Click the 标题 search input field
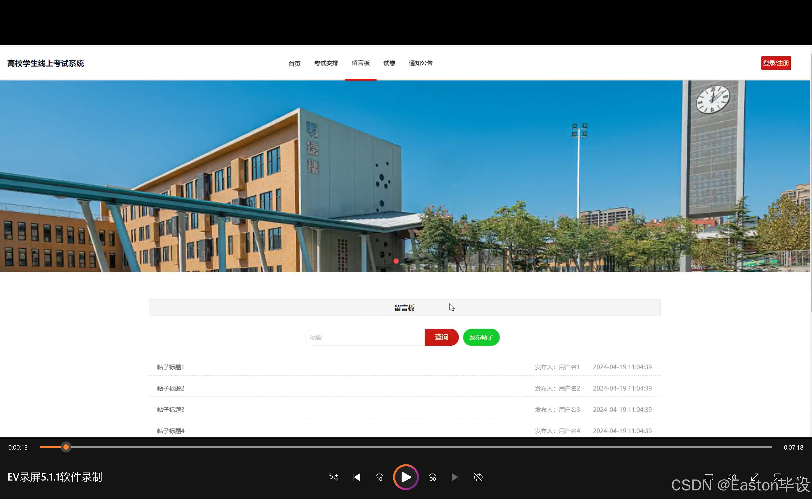 (365, 337)
